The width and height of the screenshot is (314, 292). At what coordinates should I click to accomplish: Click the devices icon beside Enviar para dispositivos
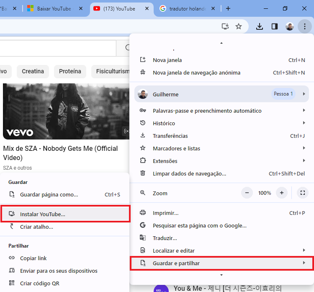(x=12, y=270)
